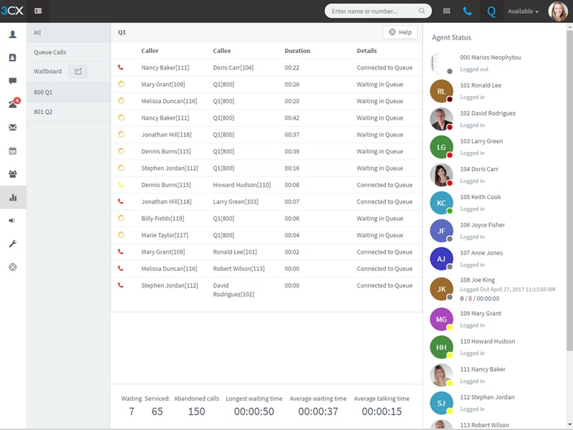Click the Agent Status scrollbar

pyautogui.click(x=569, y=190)
